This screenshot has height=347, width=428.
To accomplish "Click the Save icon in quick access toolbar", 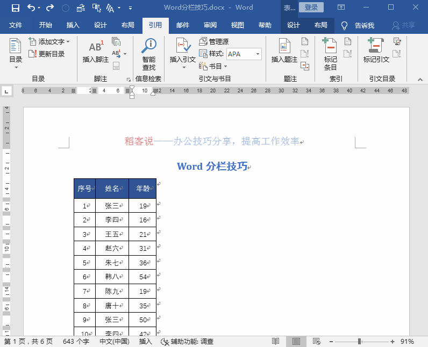I will pos(15,8).
